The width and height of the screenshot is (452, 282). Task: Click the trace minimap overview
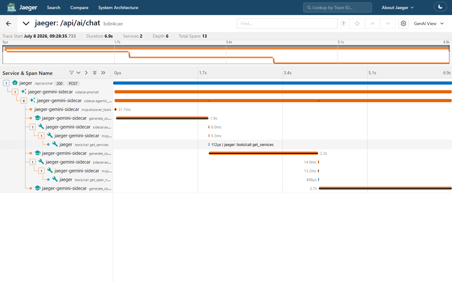pos(226,55)
